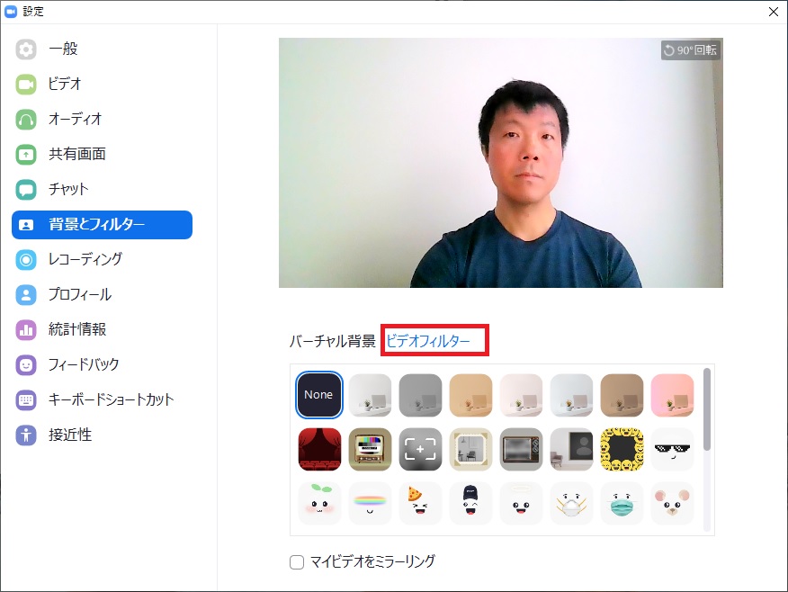Apply the light white tint filter
Viewport: 788px width, 592px height.
click(x=370, y=395)
